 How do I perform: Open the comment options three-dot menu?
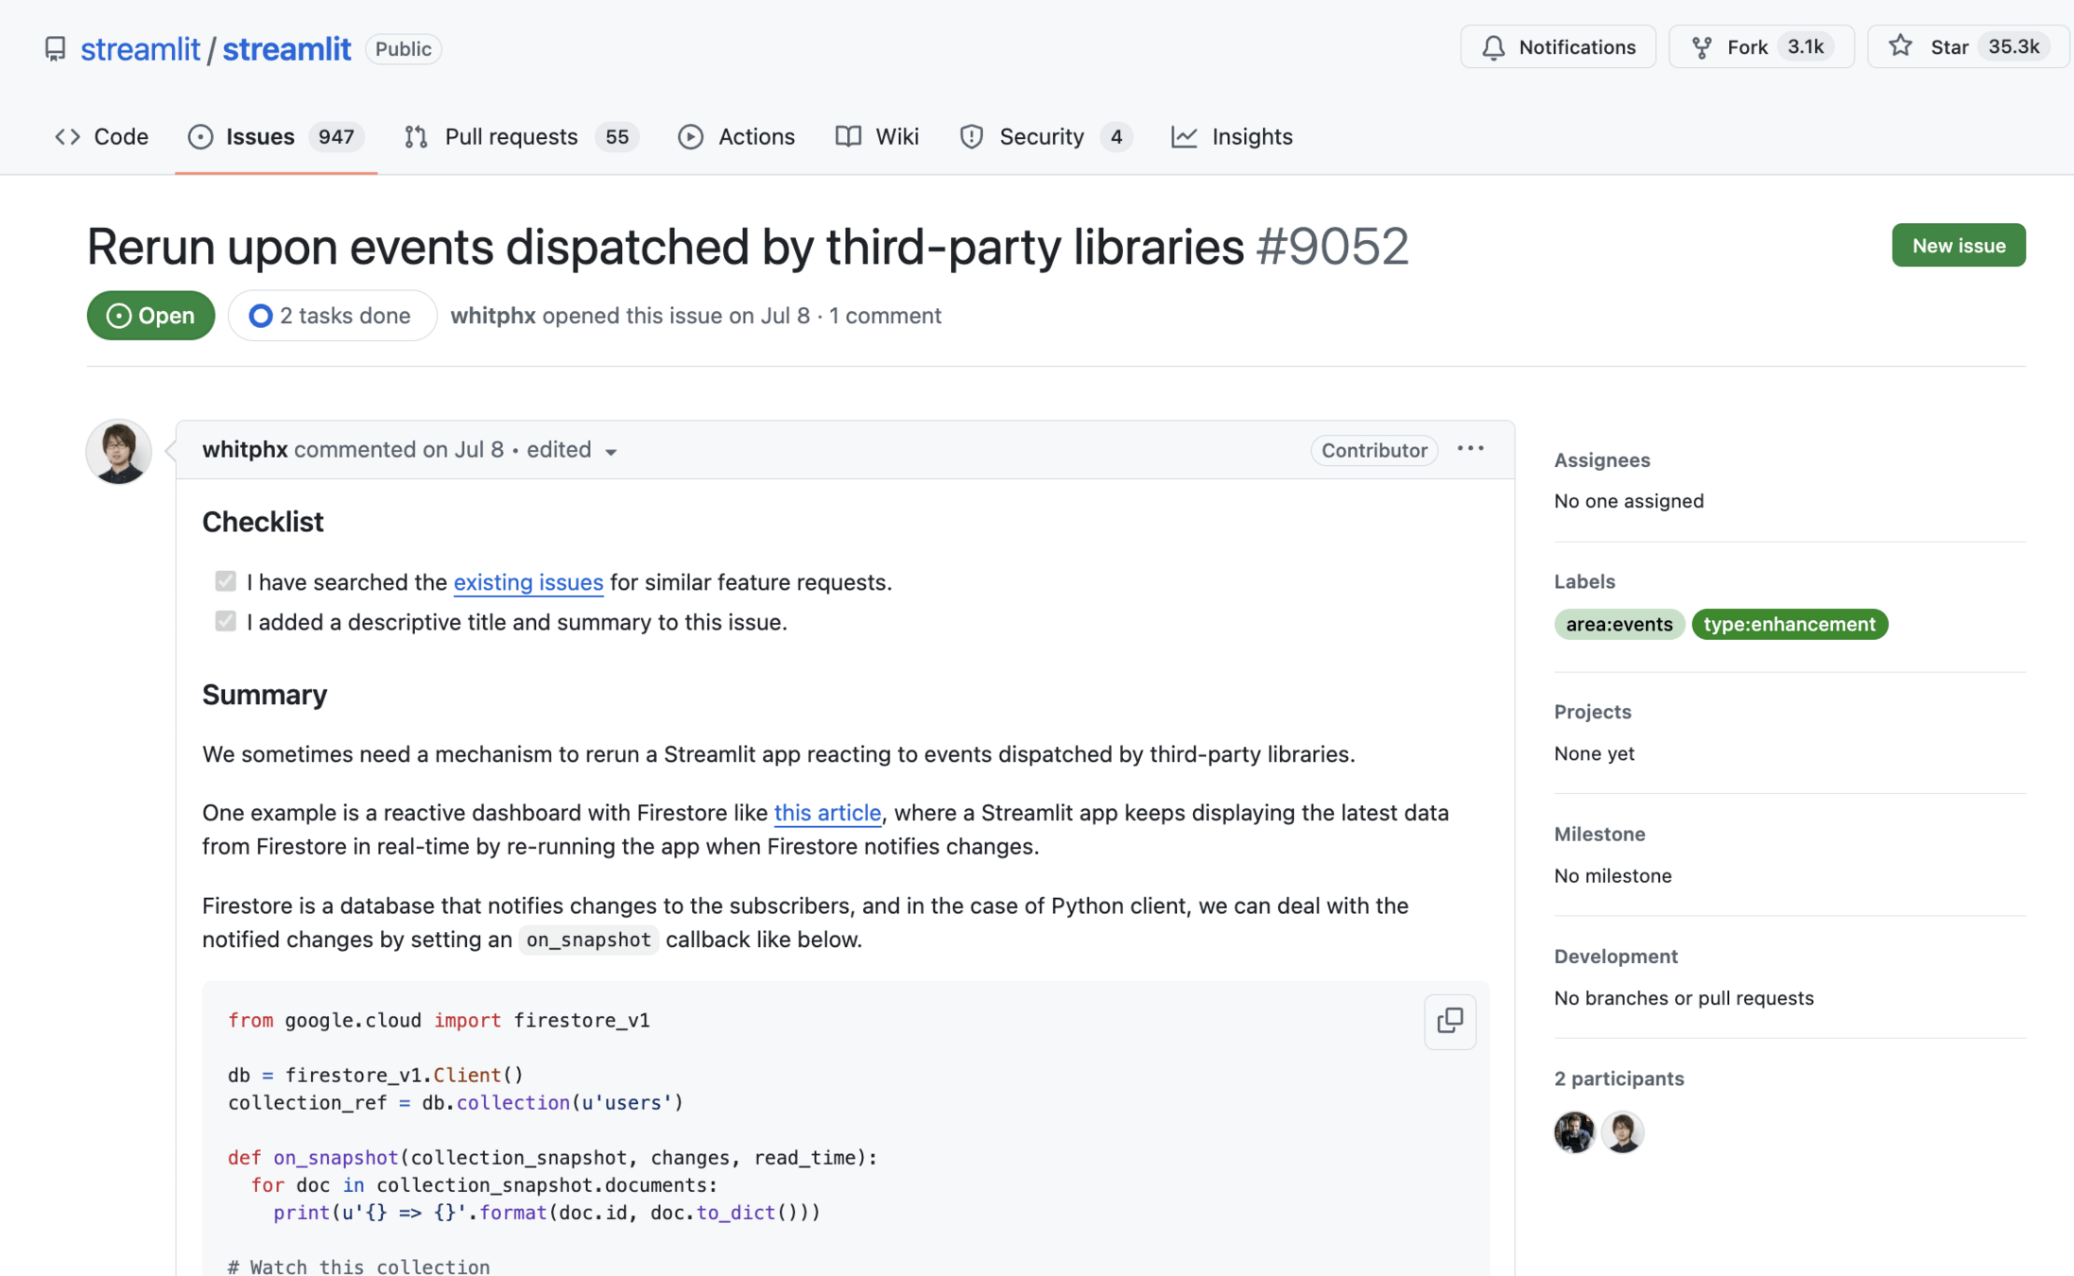pyautogui.click(x=1470, y=449)
